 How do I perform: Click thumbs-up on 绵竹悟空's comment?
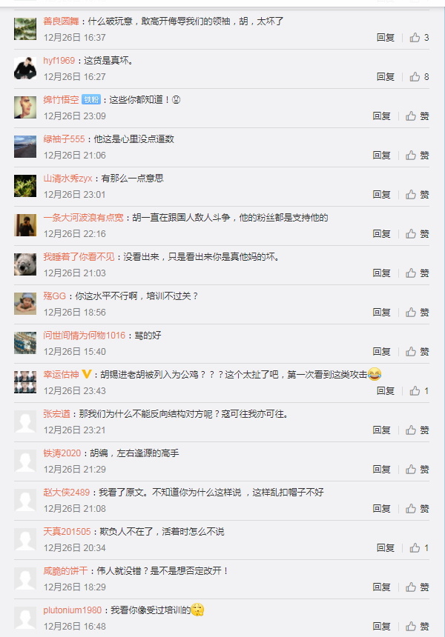(x=417, y=116)
